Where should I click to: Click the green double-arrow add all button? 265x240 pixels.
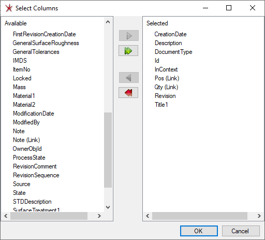[x=128, y=51]
